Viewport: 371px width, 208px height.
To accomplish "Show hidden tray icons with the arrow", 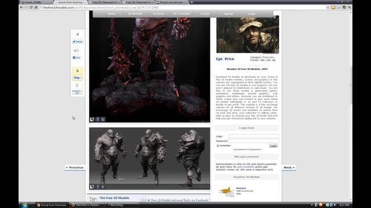I will pyautogui.click(x=312, y=205).
